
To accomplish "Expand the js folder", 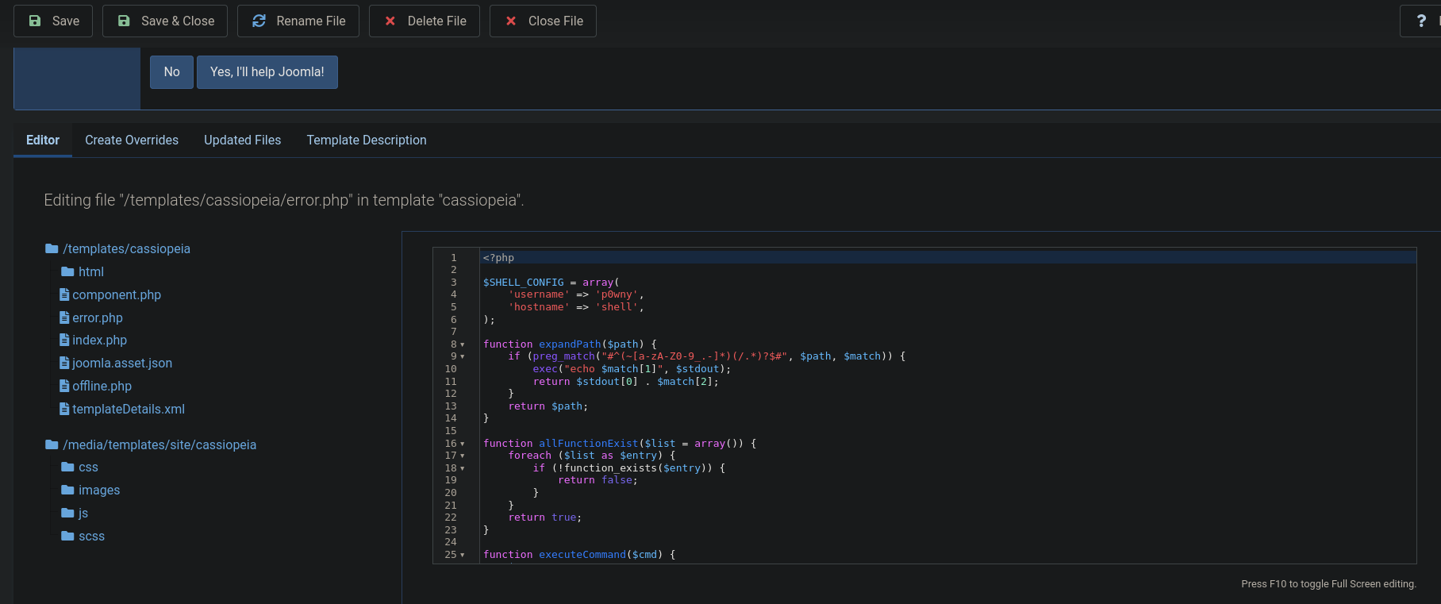I will tap(83, 513).
